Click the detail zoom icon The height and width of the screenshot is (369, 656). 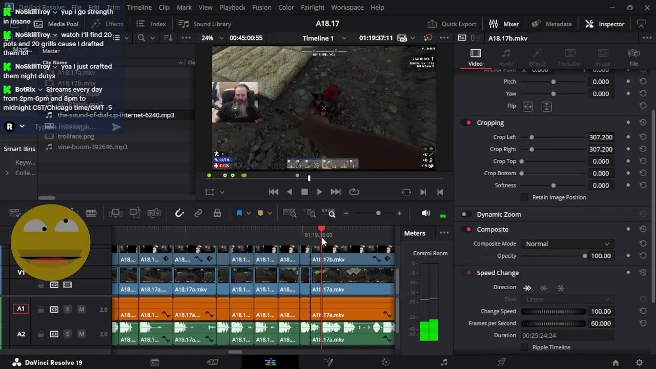[311, 213]
